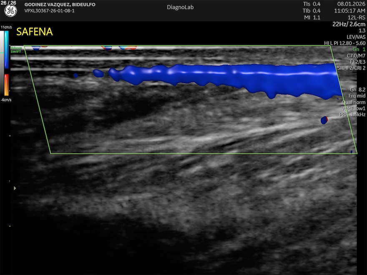
Task: Click the grayscale map bar
Action: [2, 62]
